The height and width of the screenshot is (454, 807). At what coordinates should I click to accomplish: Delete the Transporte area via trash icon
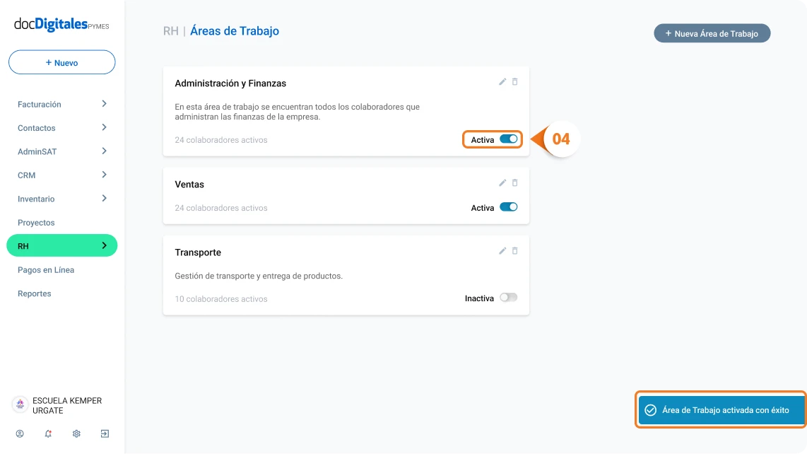pyautogui.click(x=514, y=251)
